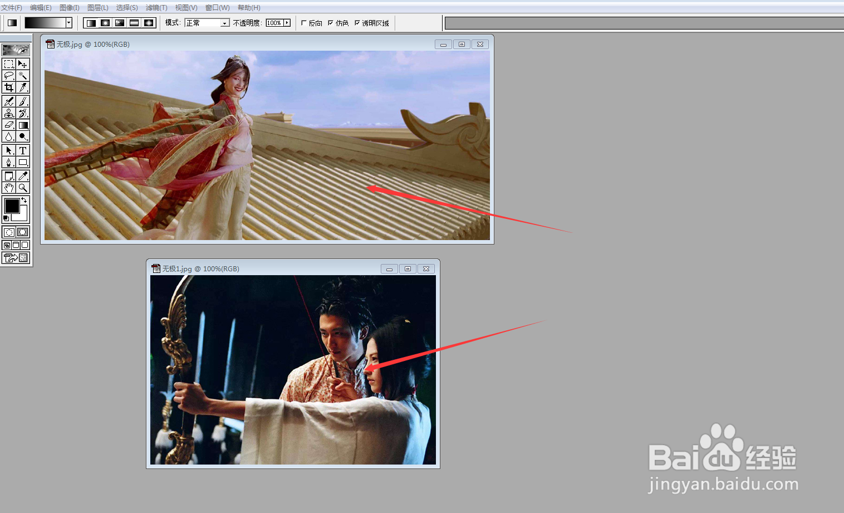
Task: Switch to Quick Mask mode
Action: 23,232
